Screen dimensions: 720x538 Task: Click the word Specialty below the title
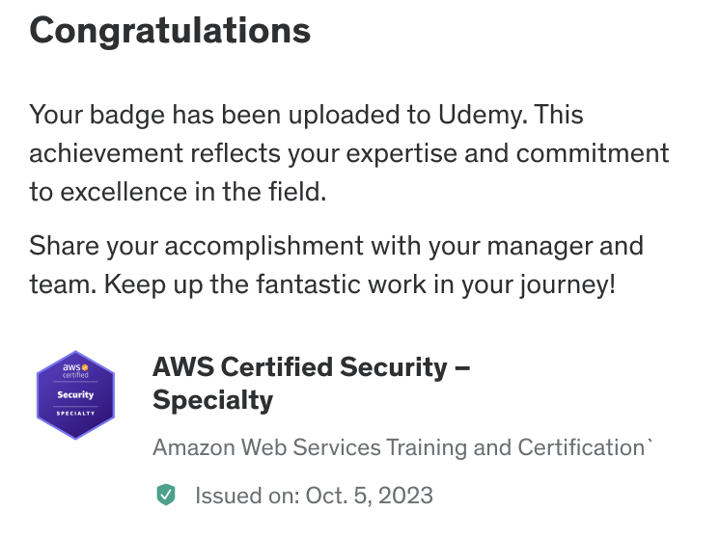212,400
